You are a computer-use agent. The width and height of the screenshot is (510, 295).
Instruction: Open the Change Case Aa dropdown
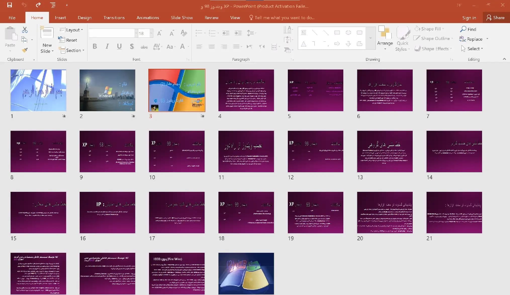171,47
